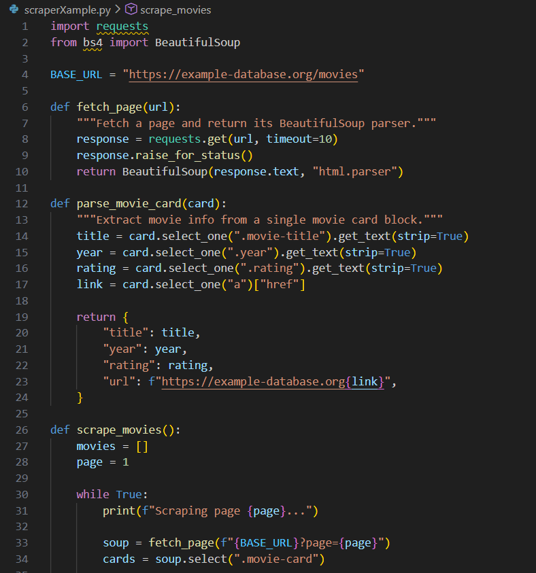Open the scrape_movies breadcrumb symbol list

click(175, 10)
